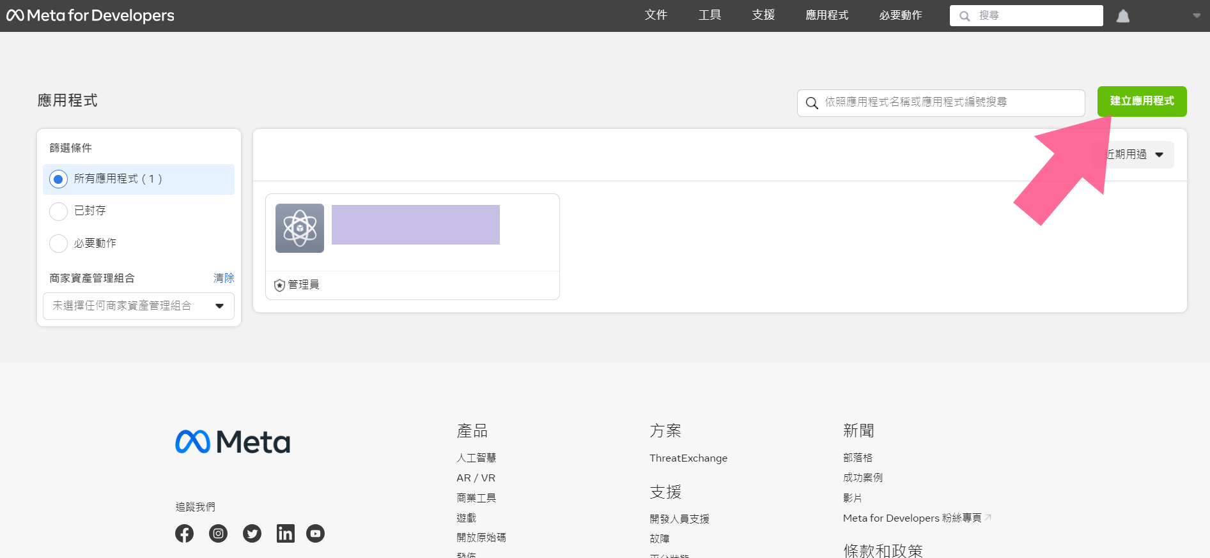
Task: Focus the app name or ID search field
Action: tap(941, 103)
